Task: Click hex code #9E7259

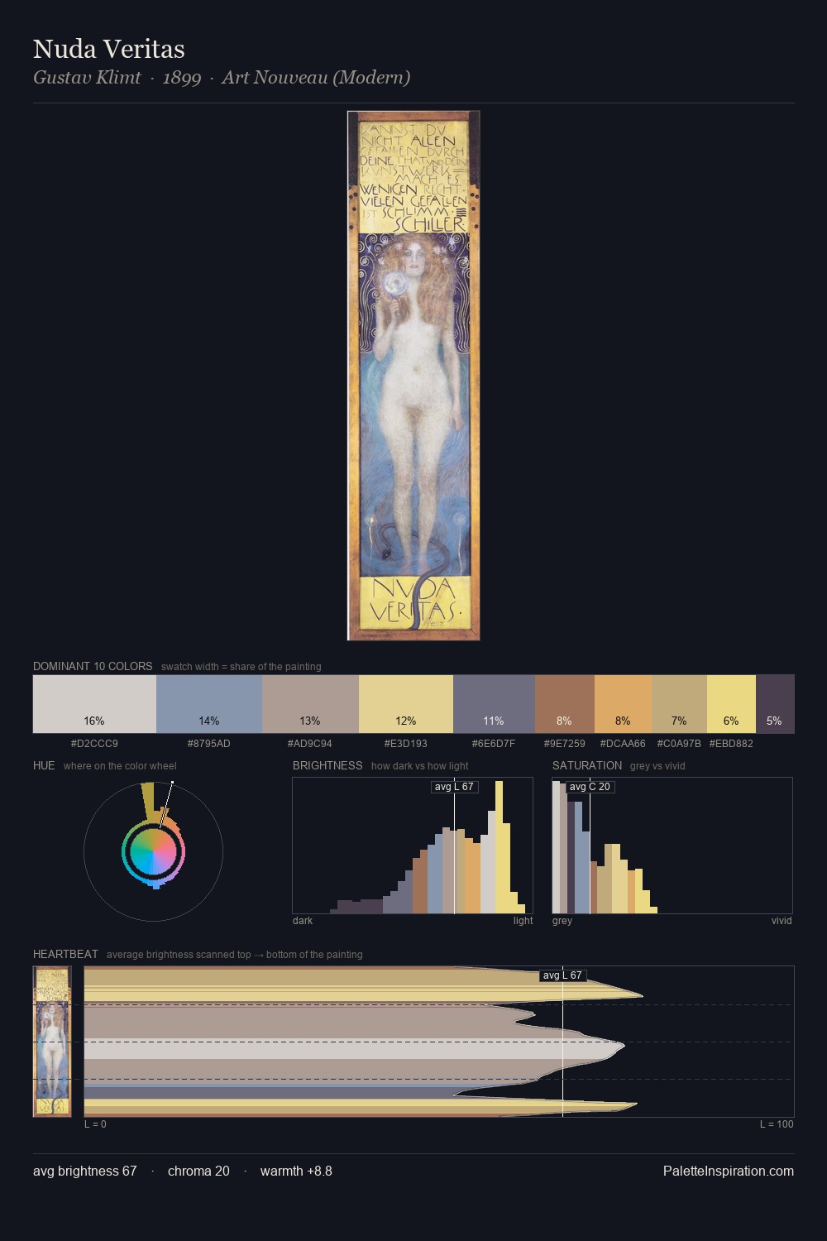Action: 565,744
